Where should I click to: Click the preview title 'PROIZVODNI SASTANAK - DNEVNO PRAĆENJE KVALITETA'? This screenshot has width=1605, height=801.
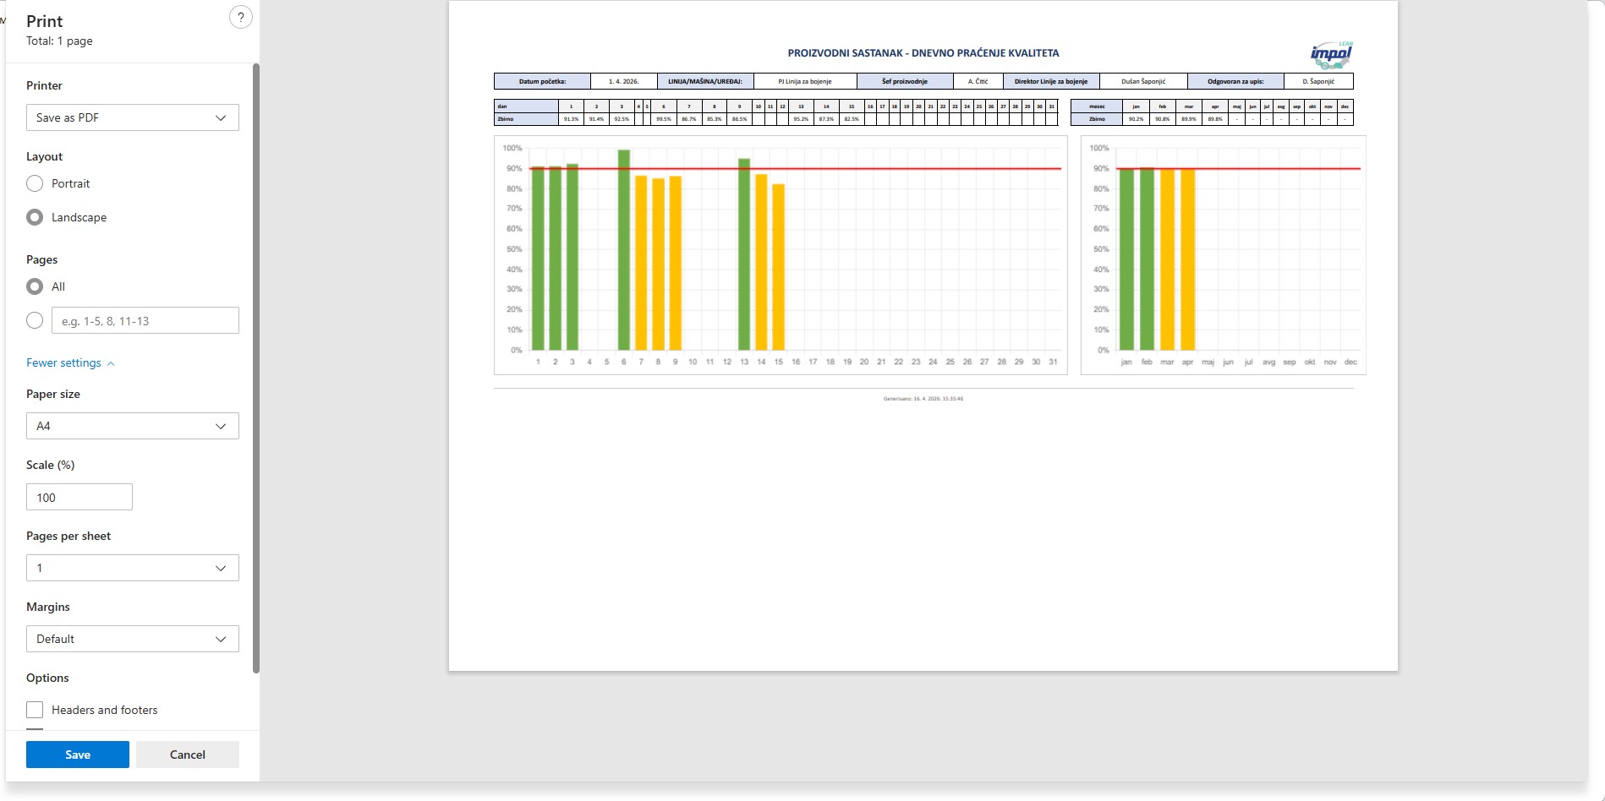pos(923,53)
